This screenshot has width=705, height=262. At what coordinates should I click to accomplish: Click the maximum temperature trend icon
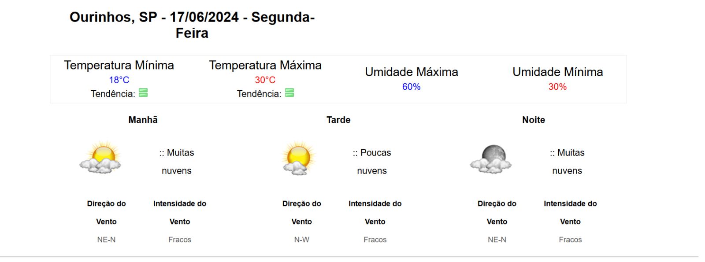[x=289, y=93]
